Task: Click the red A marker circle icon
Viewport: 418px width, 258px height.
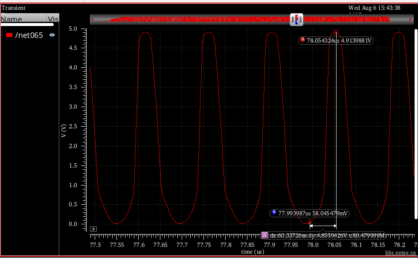Action: click(302, 40)
